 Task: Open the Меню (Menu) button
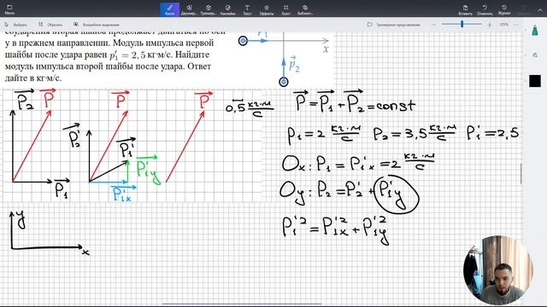pos(9,9)
